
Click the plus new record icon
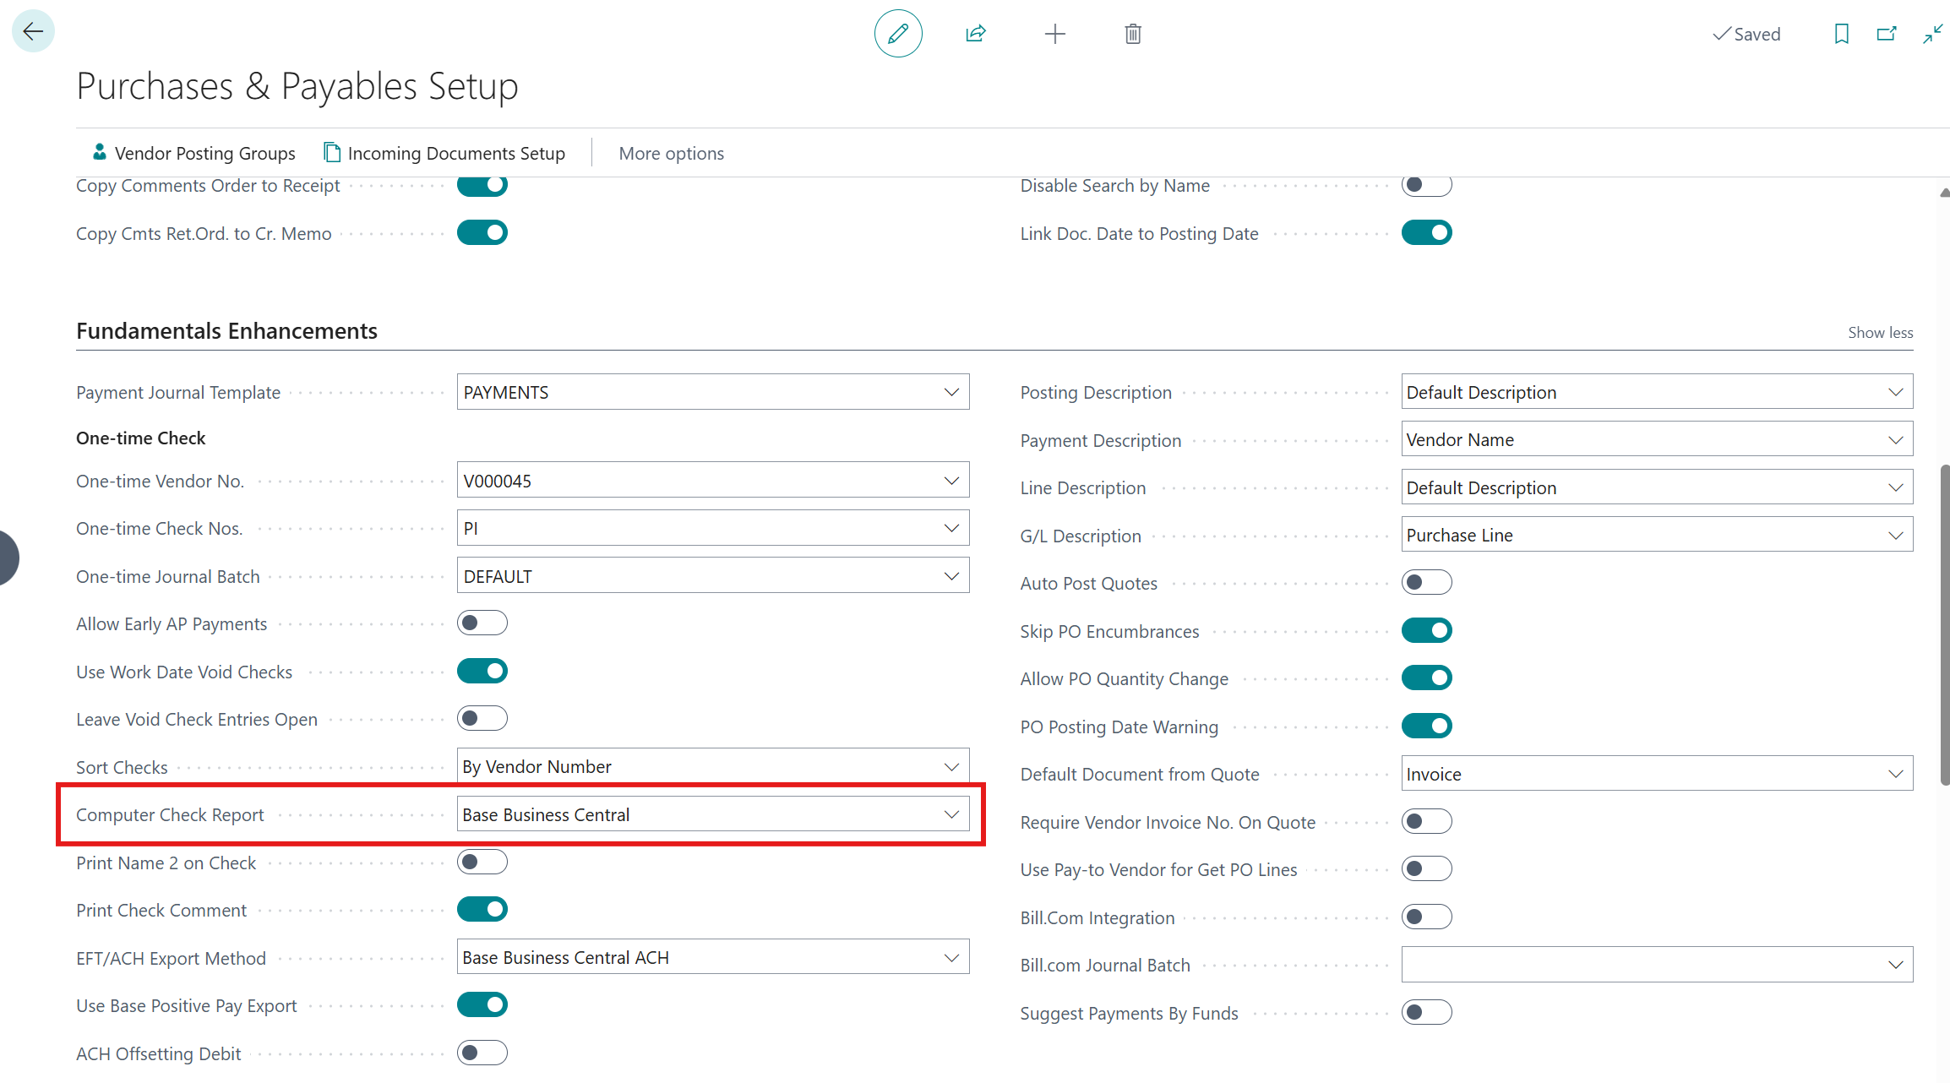pos(1054,34)
